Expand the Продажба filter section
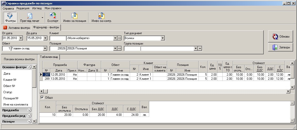Screen dimensions: 297x130 pos(29,110)
